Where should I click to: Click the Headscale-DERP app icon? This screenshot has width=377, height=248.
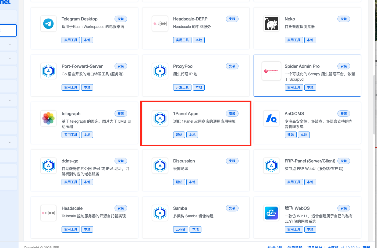160,24
